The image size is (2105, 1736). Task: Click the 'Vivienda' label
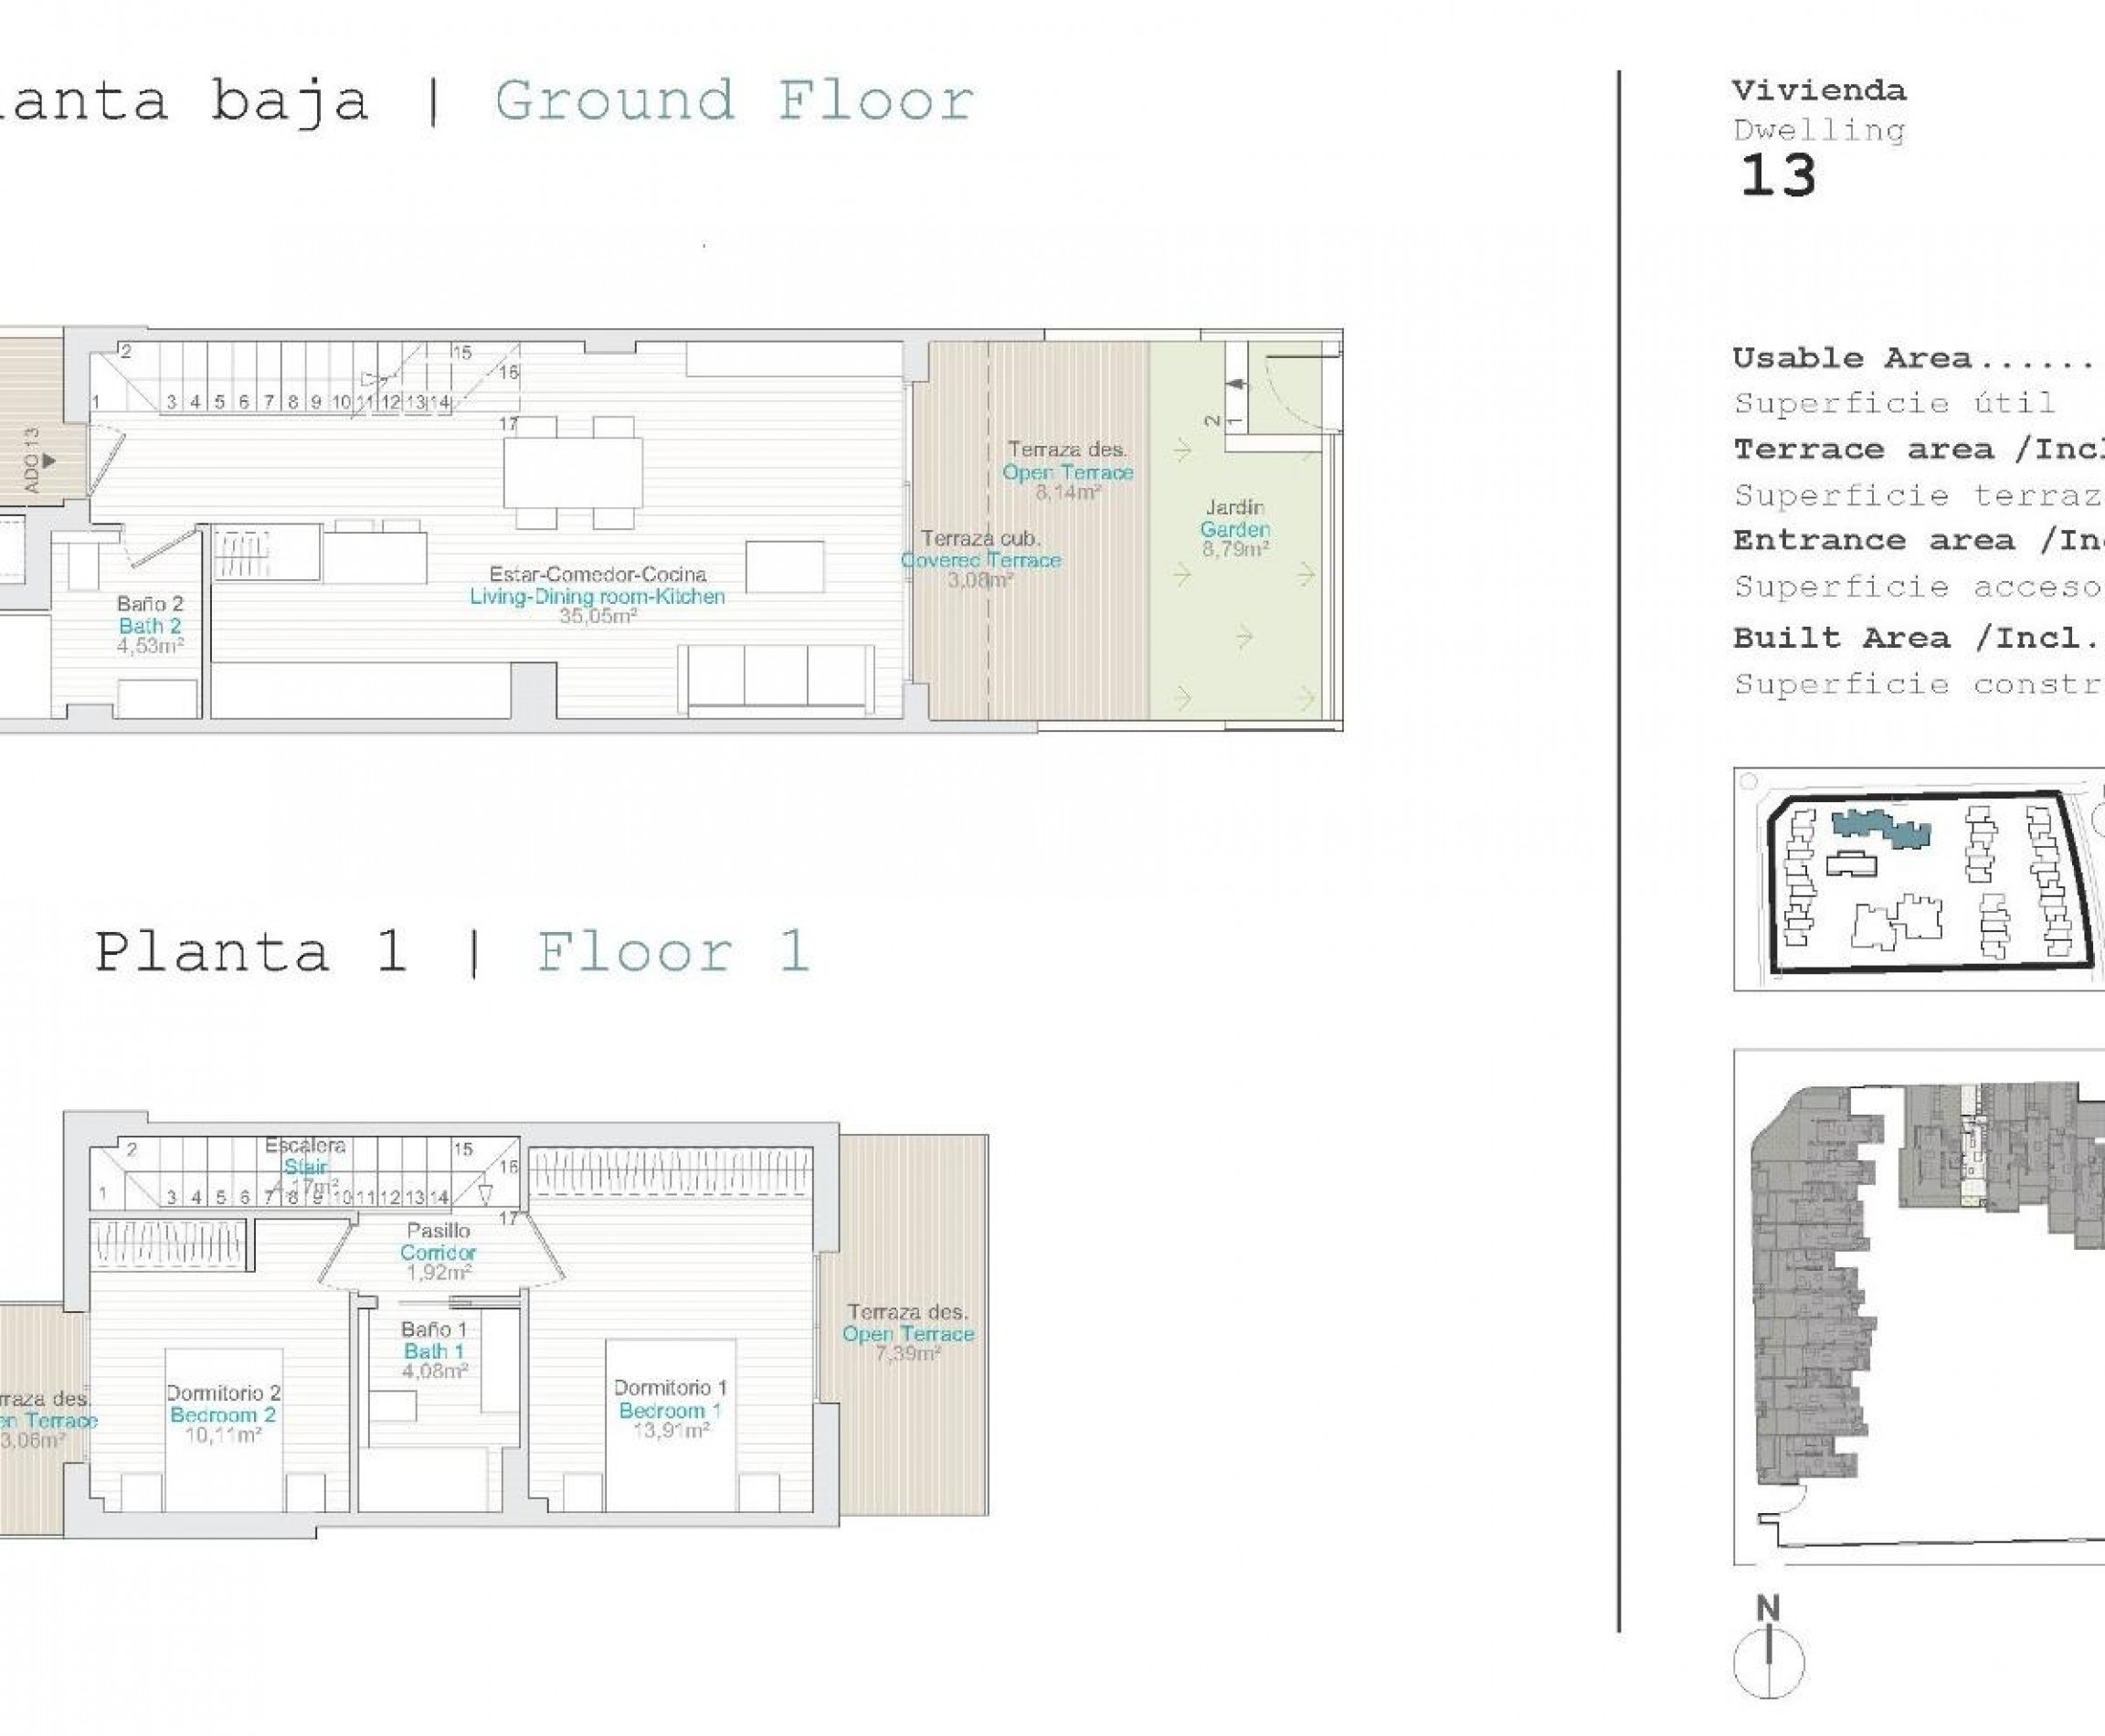(x=1819, y=91)
